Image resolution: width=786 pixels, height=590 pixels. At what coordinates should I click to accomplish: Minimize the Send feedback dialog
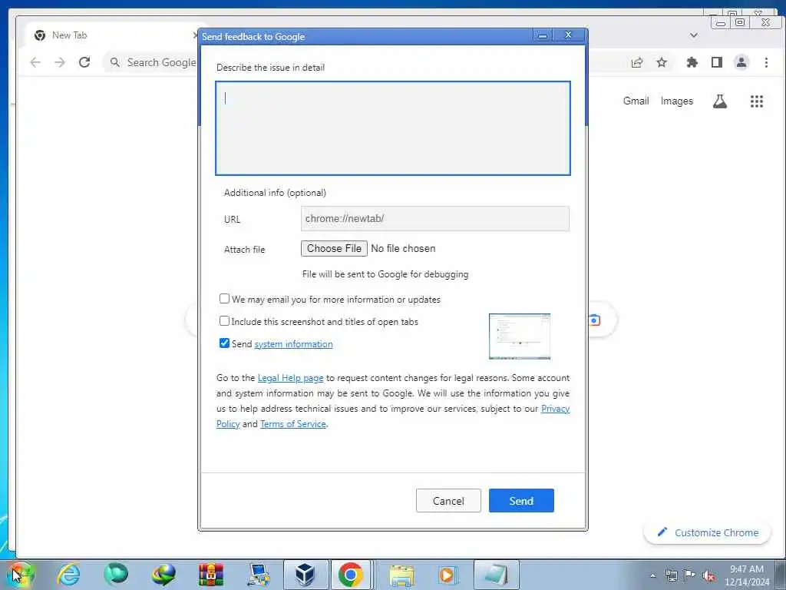click(x=543, y=35)
